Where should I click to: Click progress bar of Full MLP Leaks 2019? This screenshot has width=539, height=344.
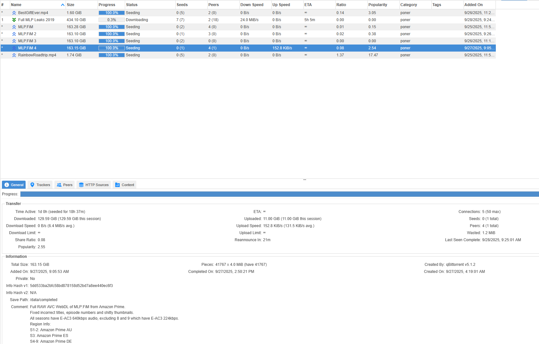[111, 20]
